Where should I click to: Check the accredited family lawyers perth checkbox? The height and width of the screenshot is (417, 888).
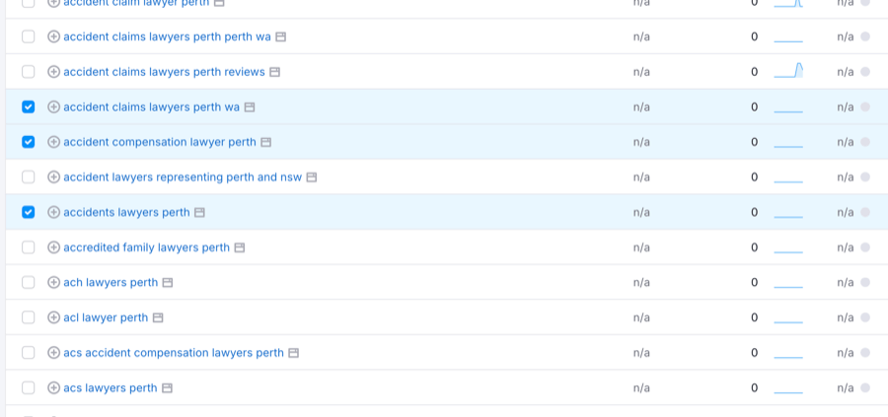(28, 247)
